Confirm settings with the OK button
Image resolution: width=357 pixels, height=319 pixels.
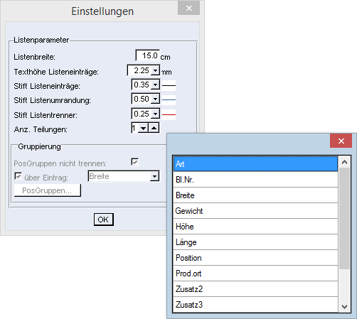[104, 220]
